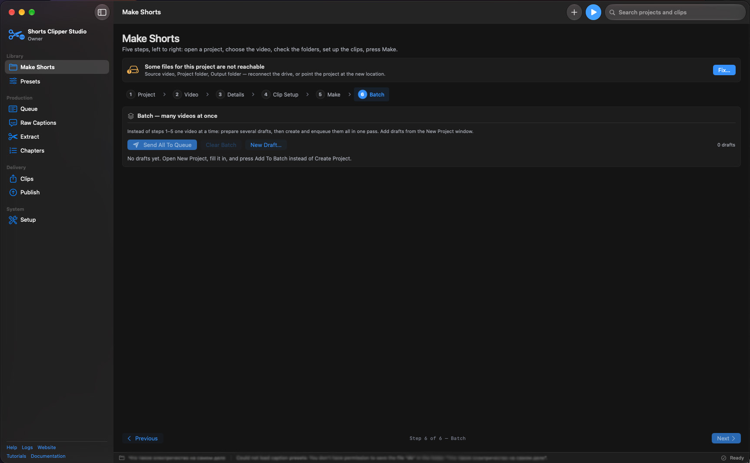
Task: Click the unreachable drive warning icon
Action: (133, 70)
